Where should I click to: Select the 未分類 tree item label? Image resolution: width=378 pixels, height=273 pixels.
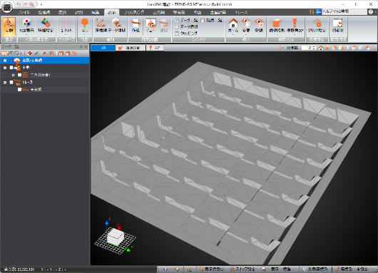click(x=36, y=89)
